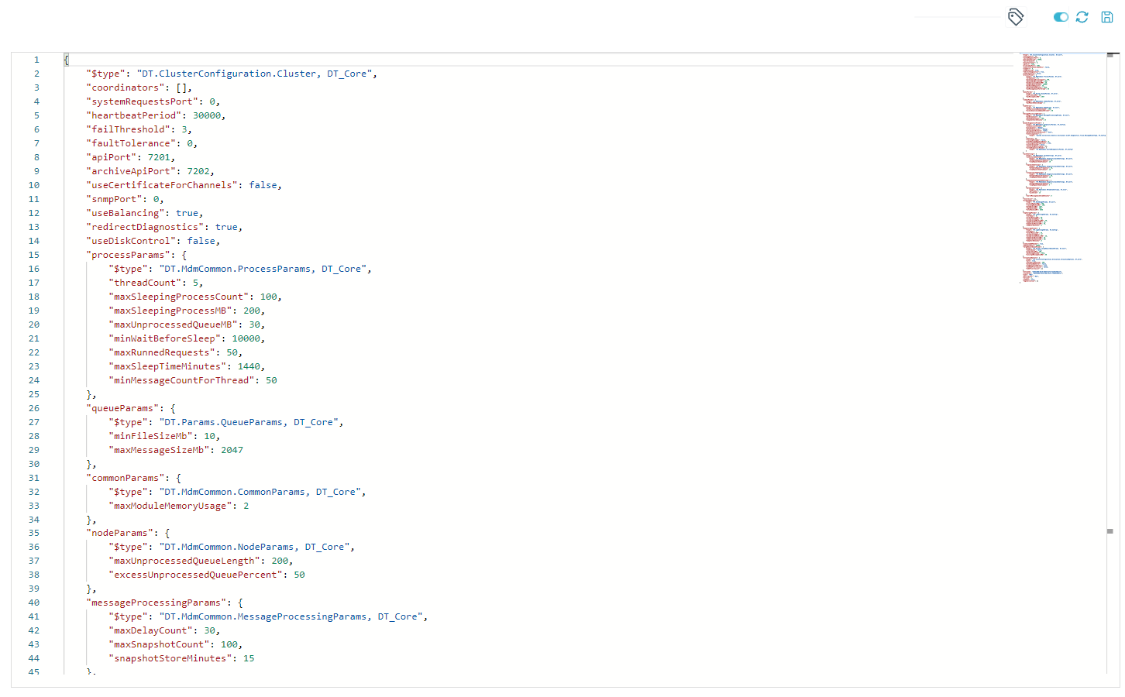Screen dimensions: 1125x697
Task: Click line number 31 in the gutter
Action: pos(34,478)
